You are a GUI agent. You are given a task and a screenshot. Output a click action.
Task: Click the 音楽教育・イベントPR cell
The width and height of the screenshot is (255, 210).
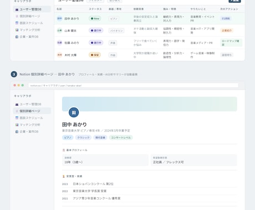tap(202, 19)
